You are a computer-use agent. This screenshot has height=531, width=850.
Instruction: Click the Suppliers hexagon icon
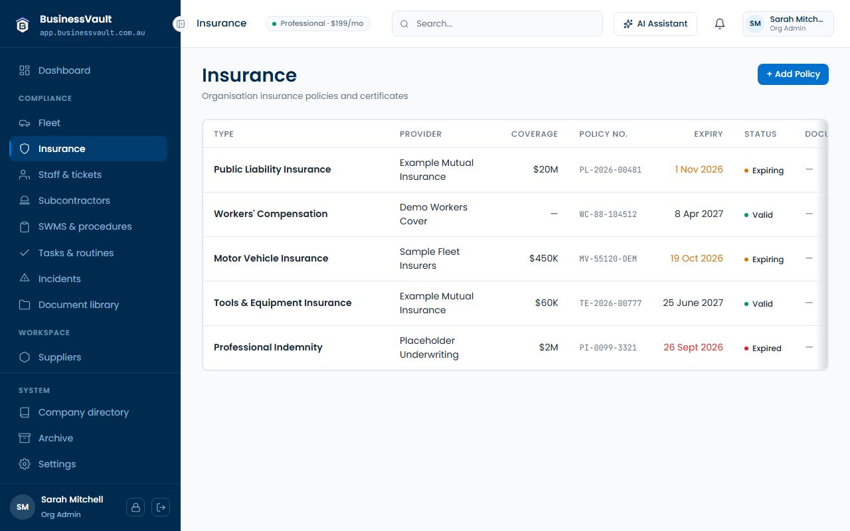click(25, 357)
